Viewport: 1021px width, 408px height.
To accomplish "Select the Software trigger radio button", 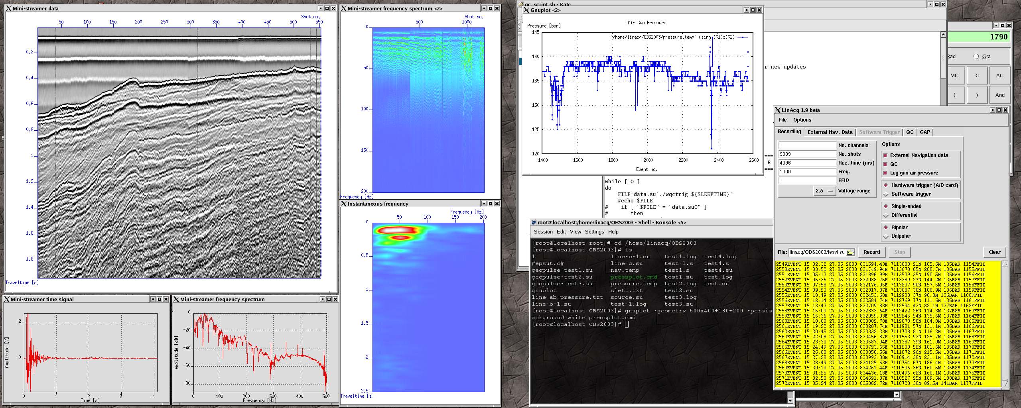I will [886, 194].
